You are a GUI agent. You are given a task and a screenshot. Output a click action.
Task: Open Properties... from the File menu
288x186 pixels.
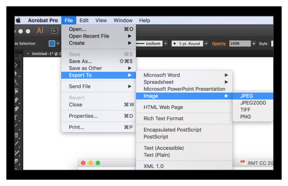tap(99, 116)
